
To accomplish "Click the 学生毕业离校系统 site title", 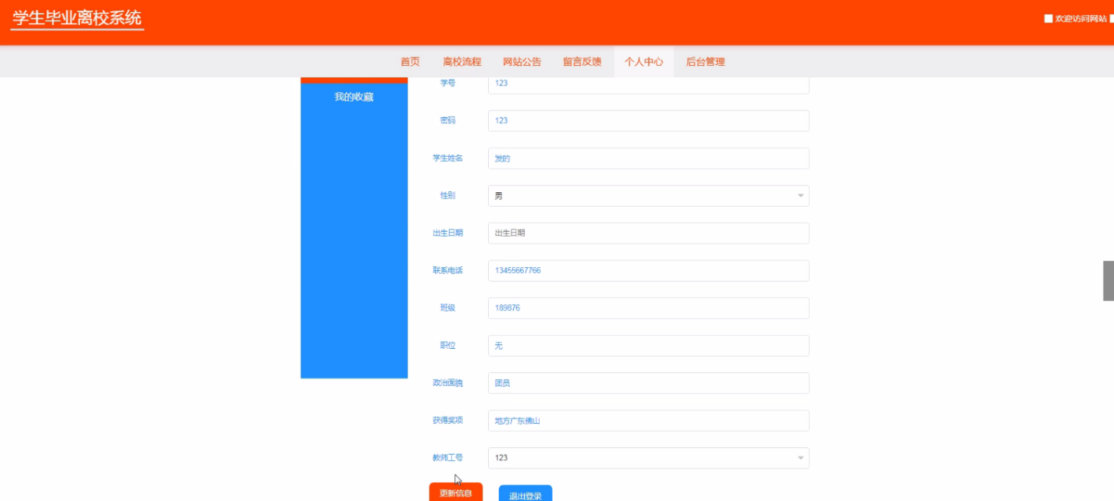I will 77,19.
